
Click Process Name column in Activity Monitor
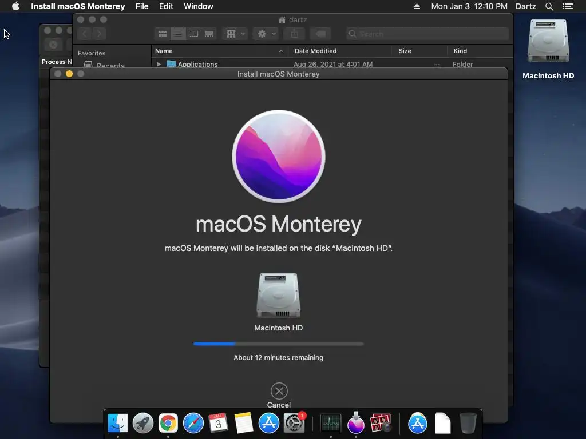point(57,62)
